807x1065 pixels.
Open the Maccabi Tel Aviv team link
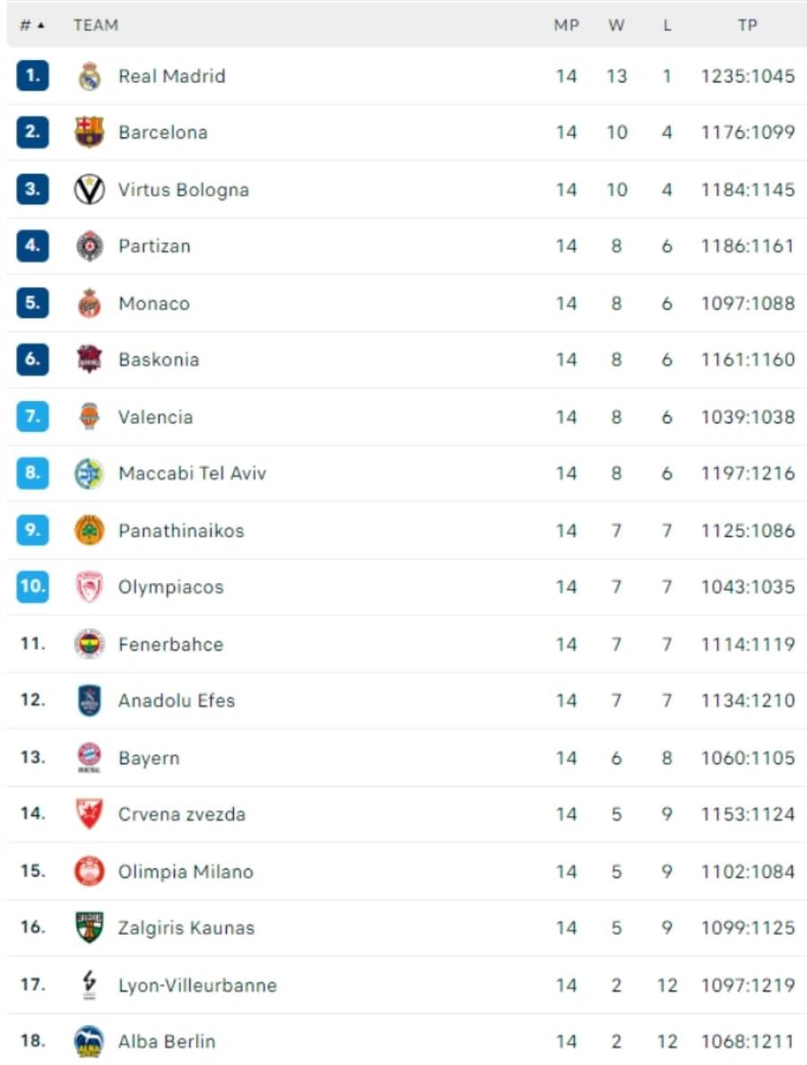pyautogui.click(x=192, y=474)
